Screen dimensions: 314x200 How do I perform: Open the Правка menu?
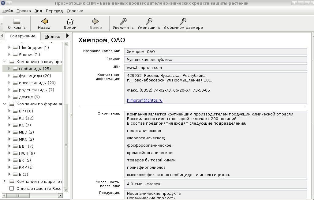pos(24,11)
